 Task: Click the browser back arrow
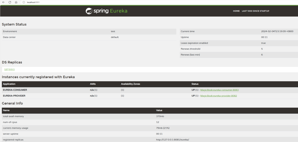(x=3, y=2)
